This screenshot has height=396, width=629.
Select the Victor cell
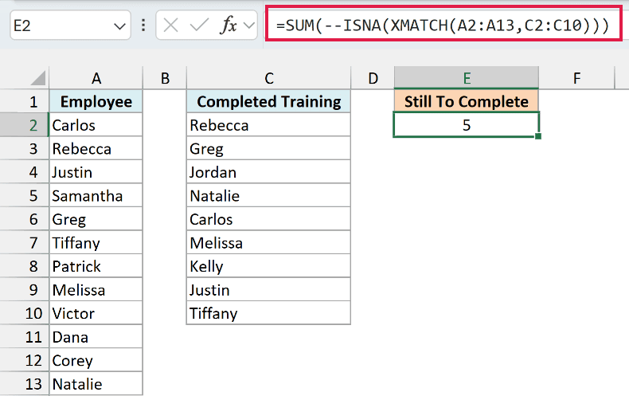[96, 313]
